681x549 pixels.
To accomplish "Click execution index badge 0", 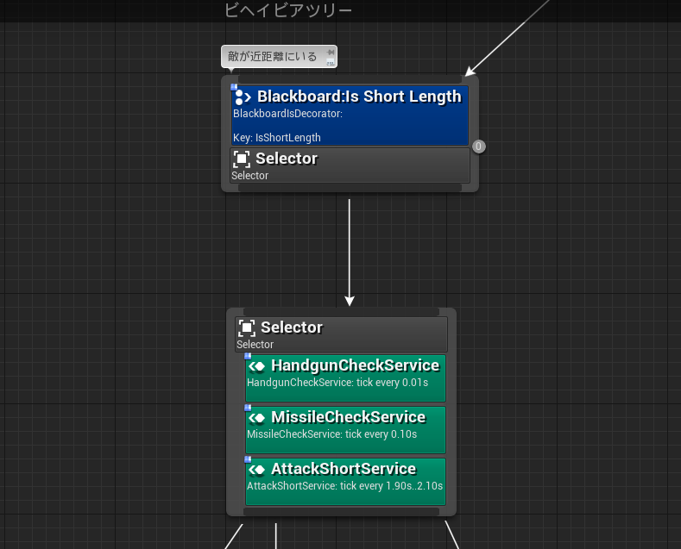I will [478, 147].
